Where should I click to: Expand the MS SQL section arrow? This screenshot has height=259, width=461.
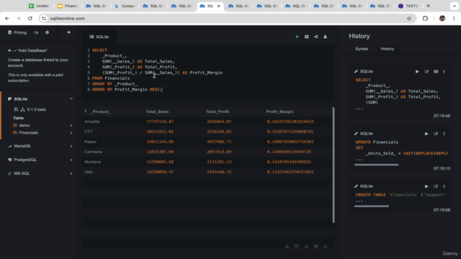71,174
